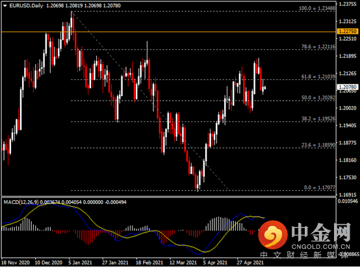The image size is (360, 267).
Task: Select the 23.6 = 1.18590 Fibonacci level
Action: [x=318, y=145]
